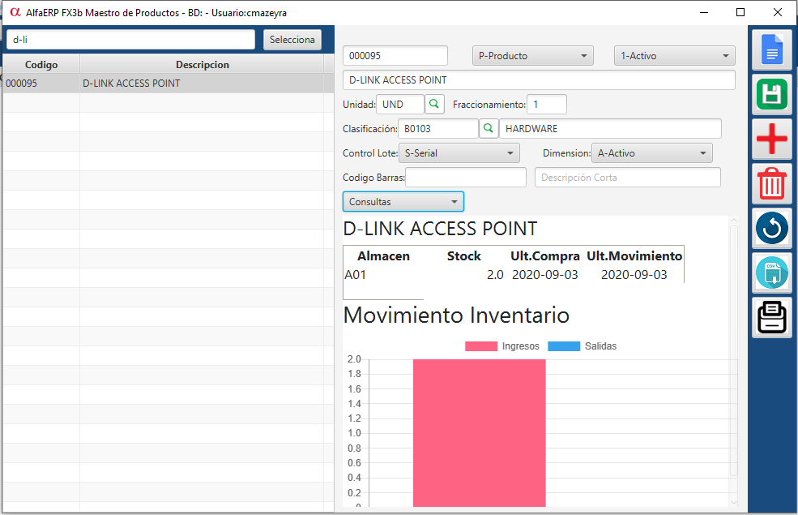The width and height of the screenshot is (798, 515).
Task: Click the new document icon in sidebar
Action: [x=772, y=50]
